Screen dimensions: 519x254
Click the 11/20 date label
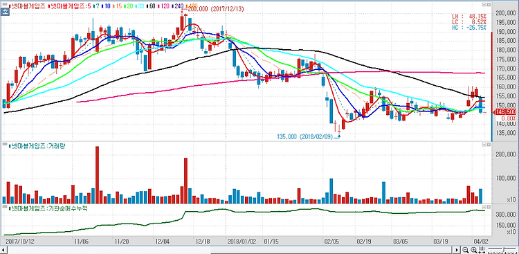pos(122,241)
